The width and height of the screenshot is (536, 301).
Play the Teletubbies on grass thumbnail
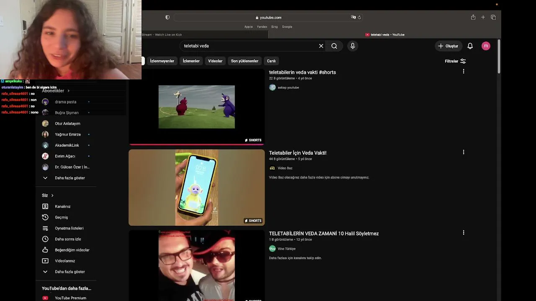pos(196,107)
